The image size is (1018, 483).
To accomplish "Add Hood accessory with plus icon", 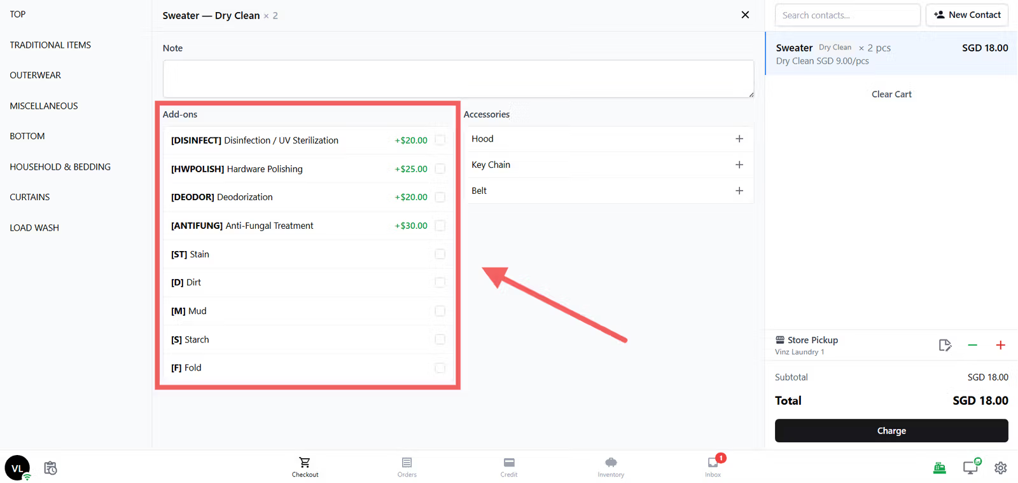I will [x=739, y=139].
